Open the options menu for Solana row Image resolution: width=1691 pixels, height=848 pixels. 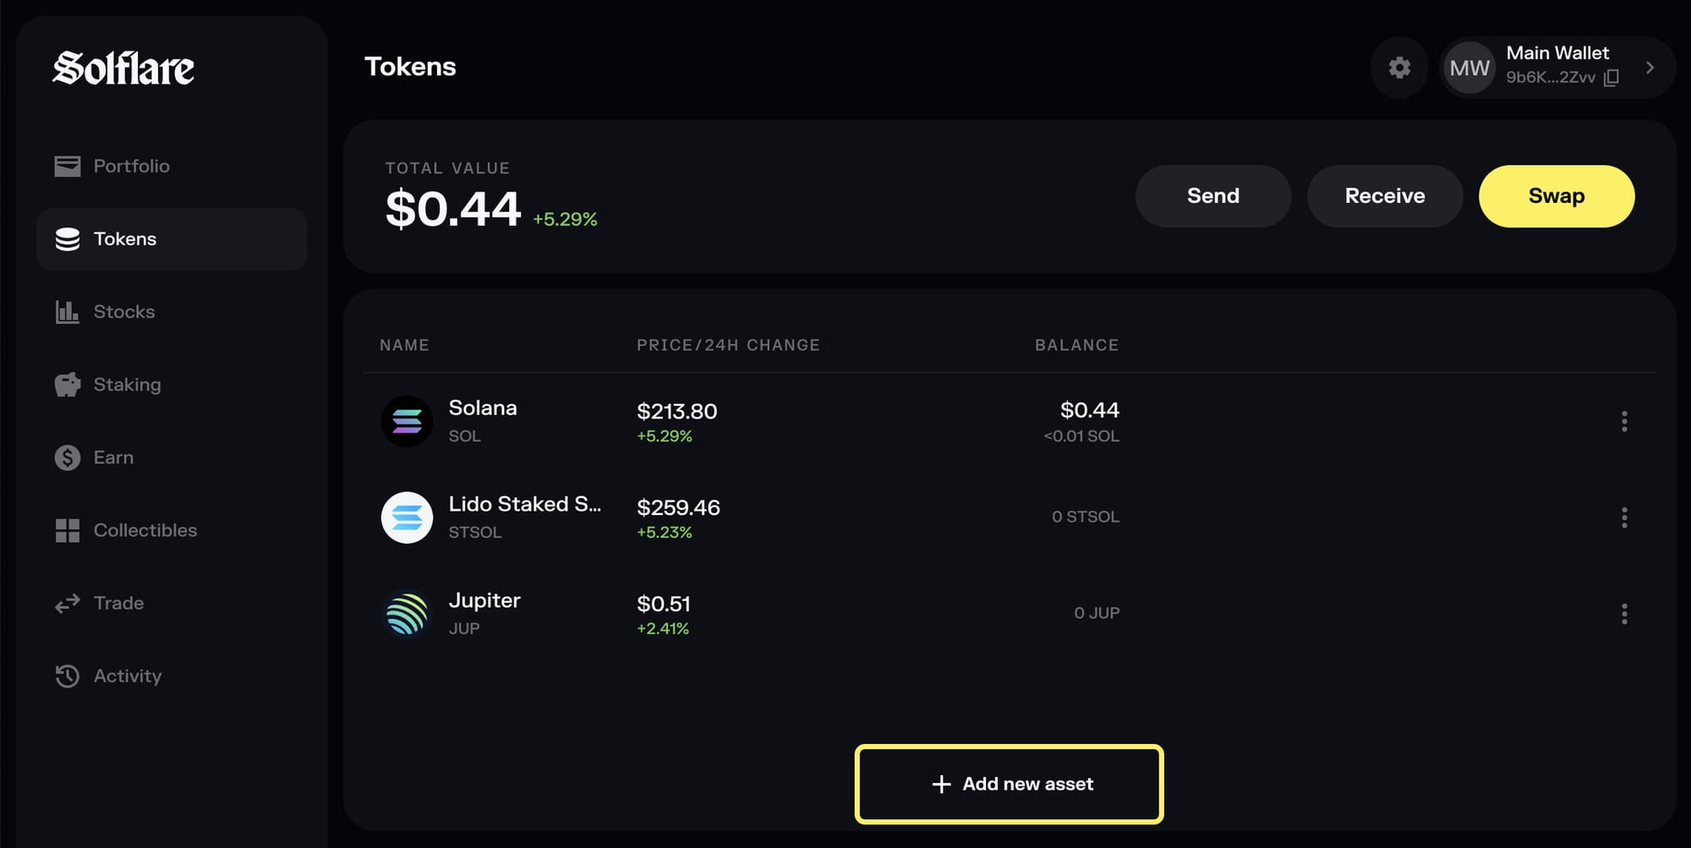click(x=1624, y=420)
